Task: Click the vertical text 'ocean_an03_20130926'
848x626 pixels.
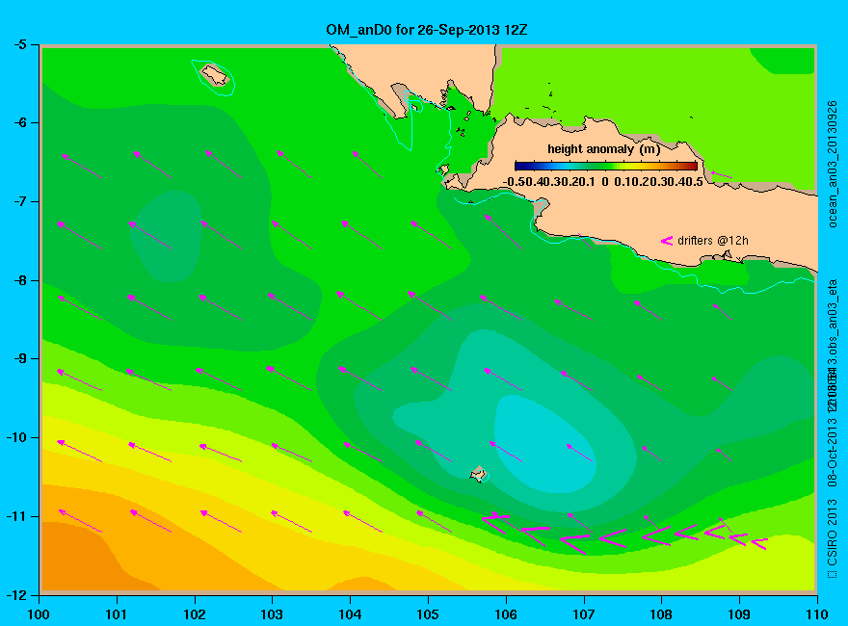Action: (833, 164)
